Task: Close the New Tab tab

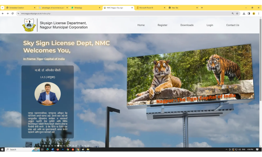Action: tap(197, 8)
